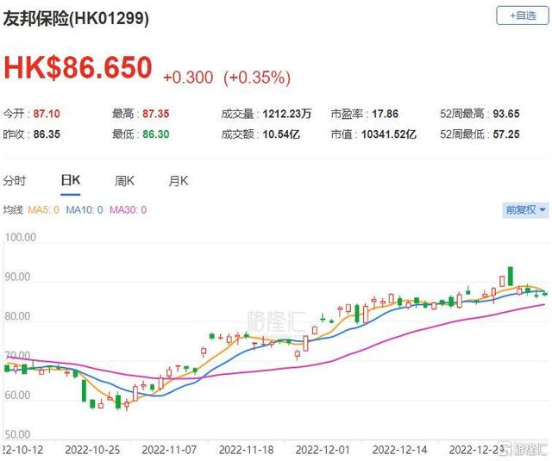
Task: Click 60.00 price axis label
Action: pyautogui.click(x=17, y=395)
